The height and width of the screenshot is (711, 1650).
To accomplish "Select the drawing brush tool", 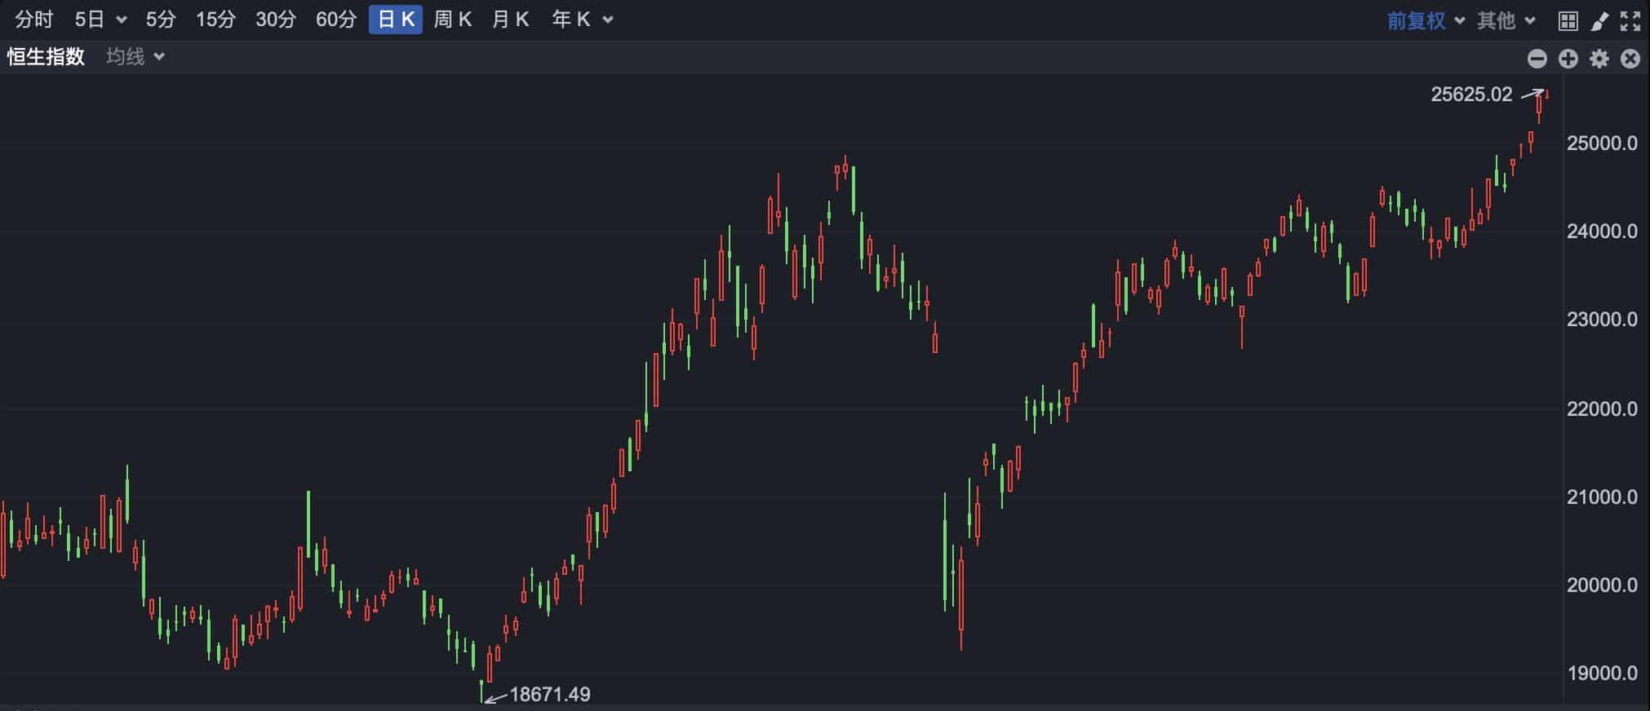I will 1599,21.
